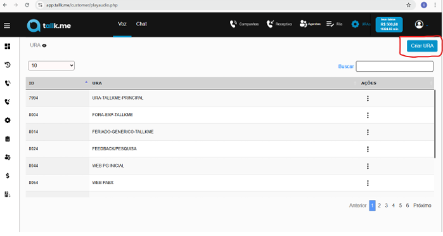Screen dimensions: 443x236
Task: Click the table vertical scrollbar
Action: [x=435, y=124]
